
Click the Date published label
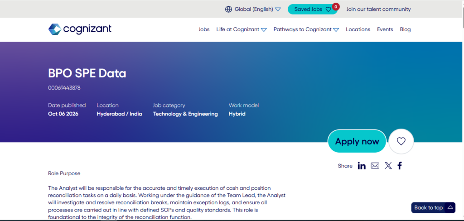(x=67, y=106)
